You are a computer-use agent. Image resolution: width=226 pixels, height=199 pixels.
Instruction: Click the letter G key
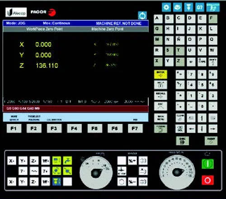[x=158, y=29]
